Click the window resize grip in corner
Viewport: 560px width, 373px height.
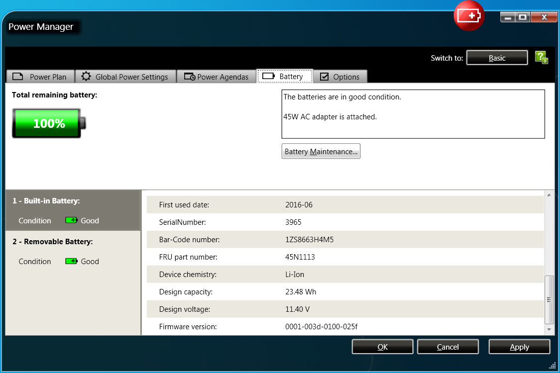[x=552, y=365]
